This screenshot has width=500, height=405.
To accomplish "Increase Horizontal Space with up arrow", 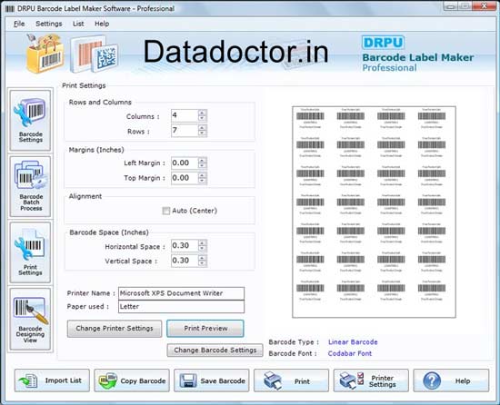I will 202,242.
